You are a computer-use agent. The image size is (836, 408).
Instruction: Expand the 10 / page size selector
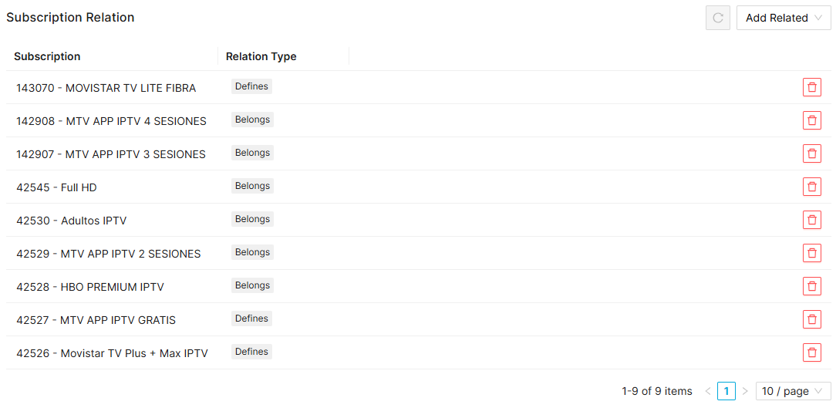tap(792, 391)
